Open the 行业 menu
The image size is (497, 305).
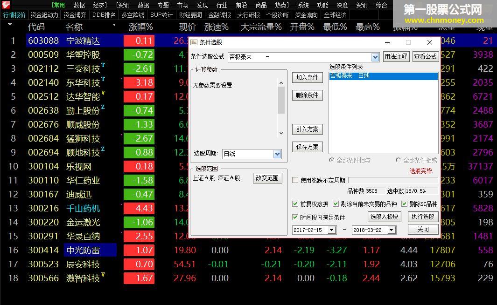(222, 6)
